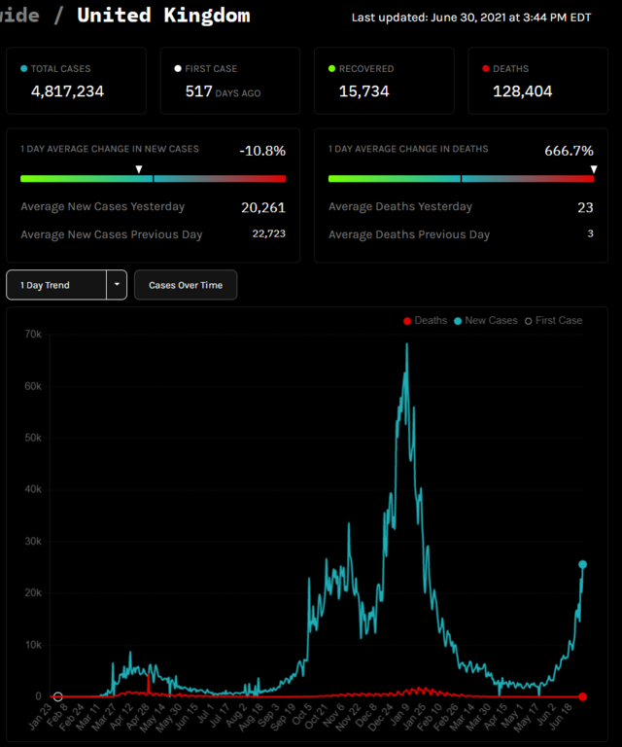This screenshot has width=622, height=747.
Task: Click the new cases change triangle marker
Action: [139, 169]
